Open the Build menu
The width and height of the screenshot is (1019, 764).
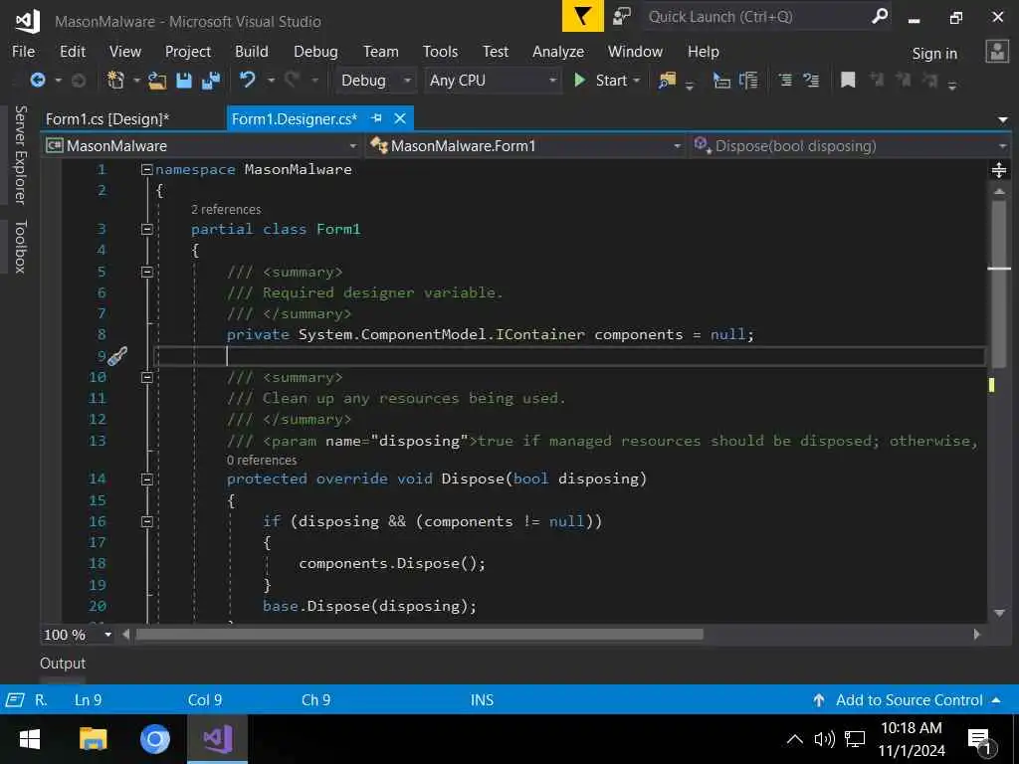[x=252, y=52]
